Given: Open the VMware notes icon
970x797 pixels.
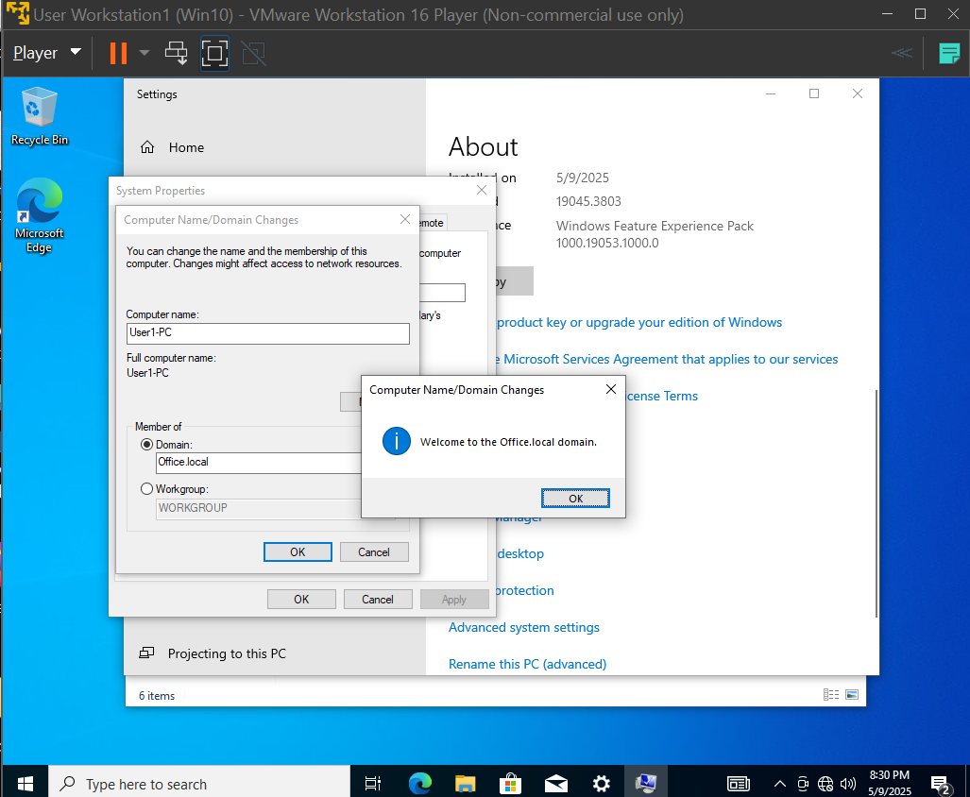Looking at the screenshot, I should pos(949,53).
